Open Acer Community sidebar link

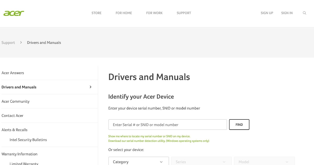(15, 101)
